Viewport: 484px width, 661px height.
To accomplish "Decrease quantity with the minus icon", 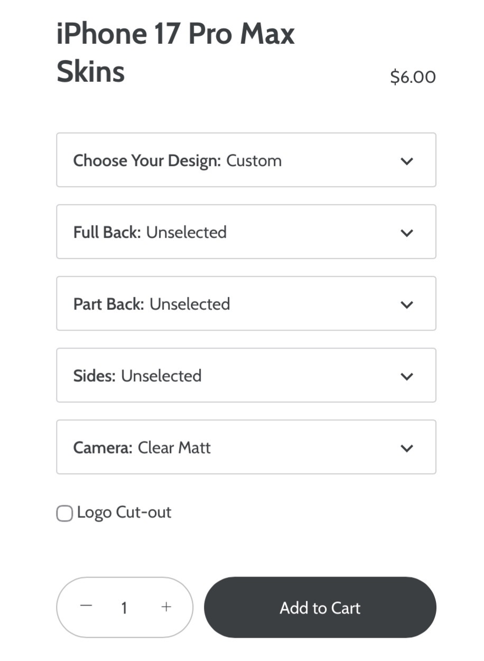I will (86, 606).
